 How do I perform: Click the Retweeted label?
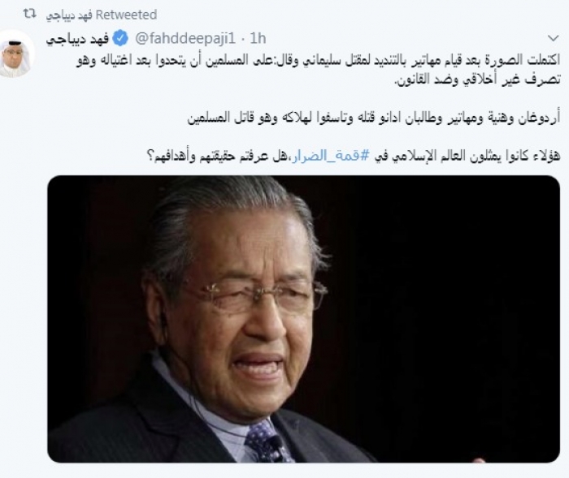[x=126, y=15]
